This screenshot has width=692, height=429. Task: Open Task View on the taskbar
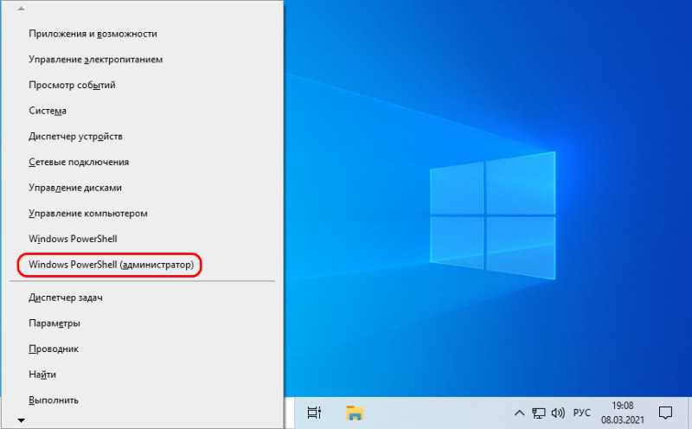pos(314,413)
